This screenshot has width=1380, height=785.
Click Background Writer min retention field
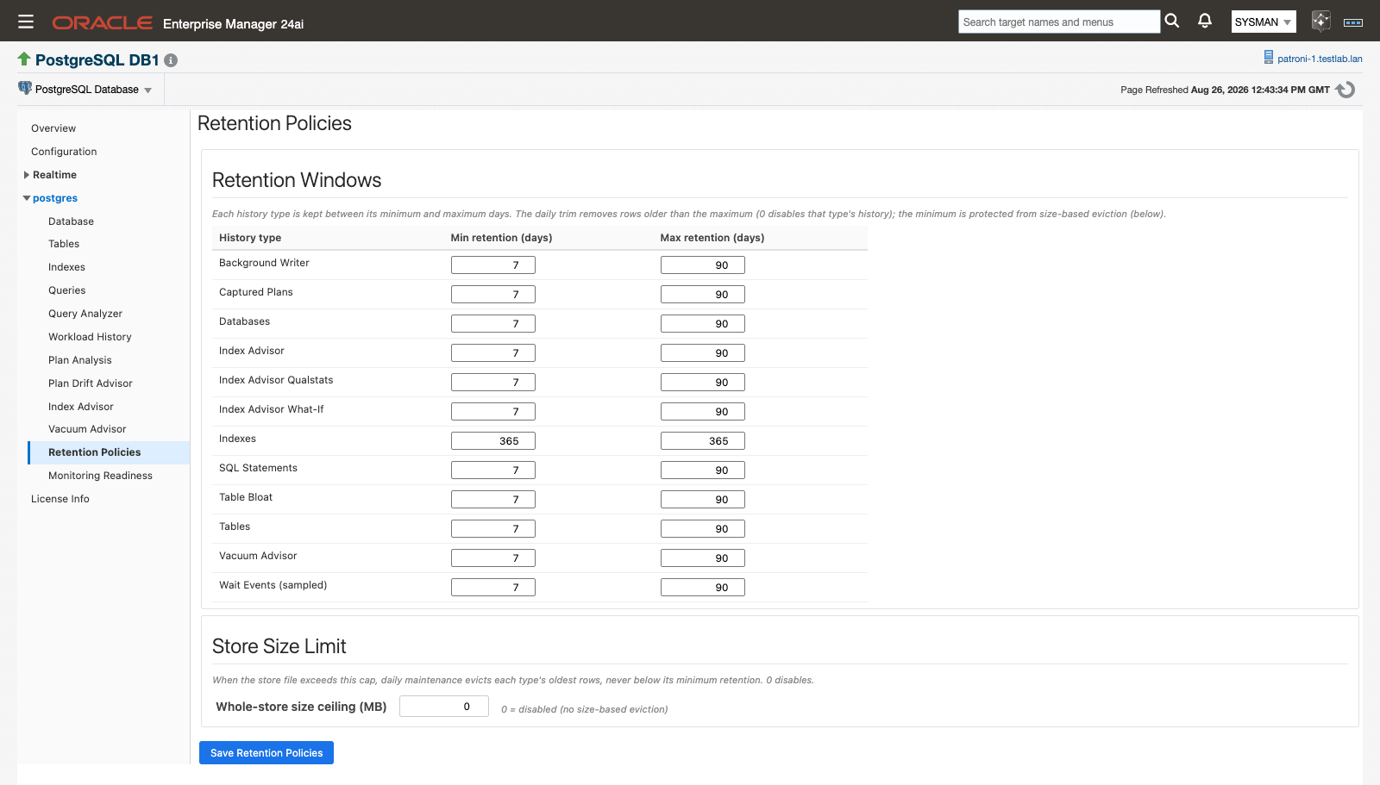[493, 265]
